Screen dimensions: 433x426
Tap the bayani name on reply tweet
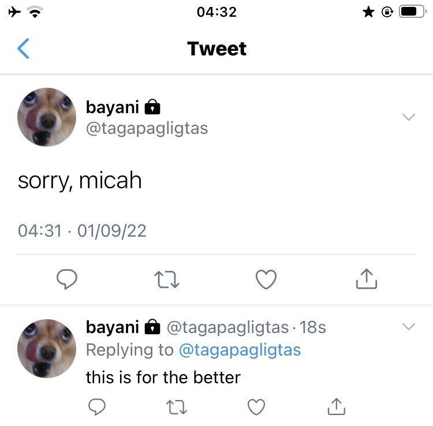click(113, 327)
